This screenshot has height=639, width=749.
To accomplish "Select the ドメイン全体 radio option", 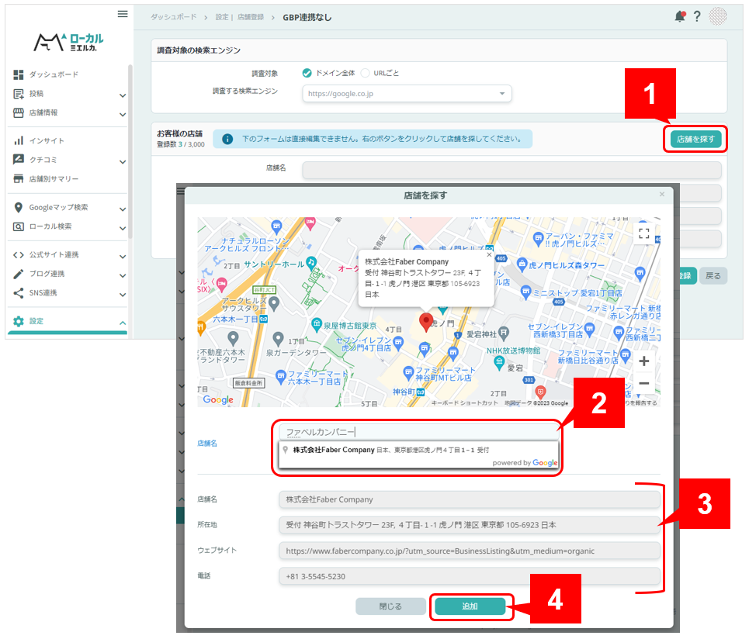I will [x=307, y=73].
